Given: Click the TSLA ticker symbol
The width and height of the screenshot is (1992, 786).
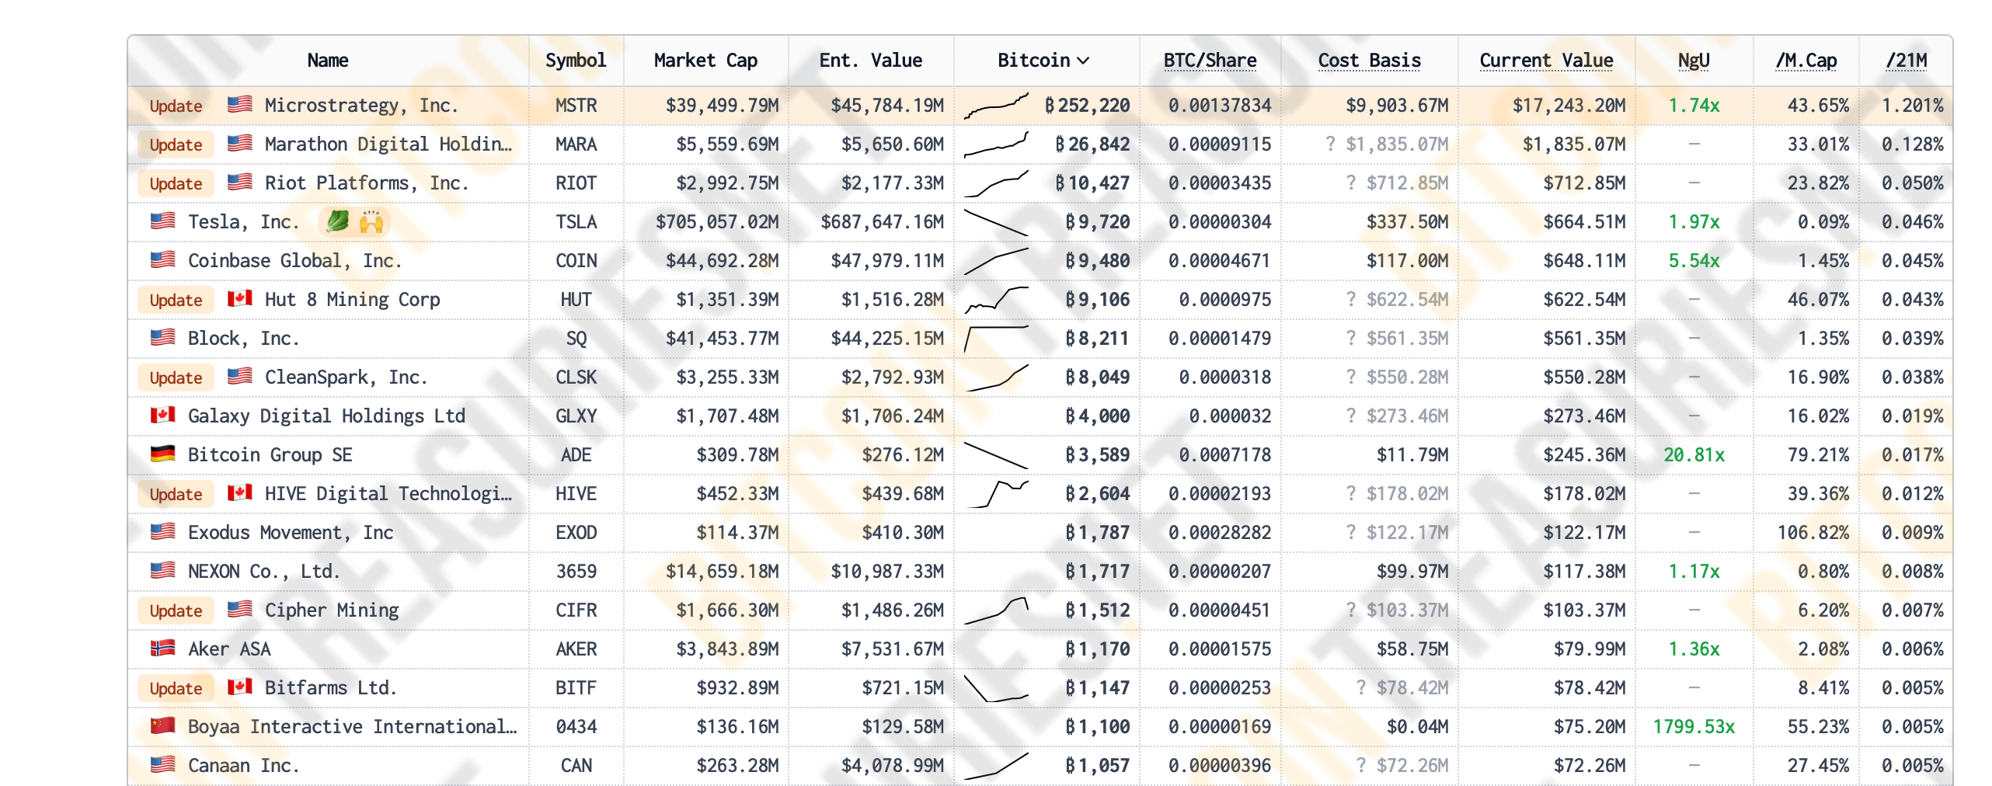Looking at the screenshot, I should pyautogui.click(x=576, y=222).
